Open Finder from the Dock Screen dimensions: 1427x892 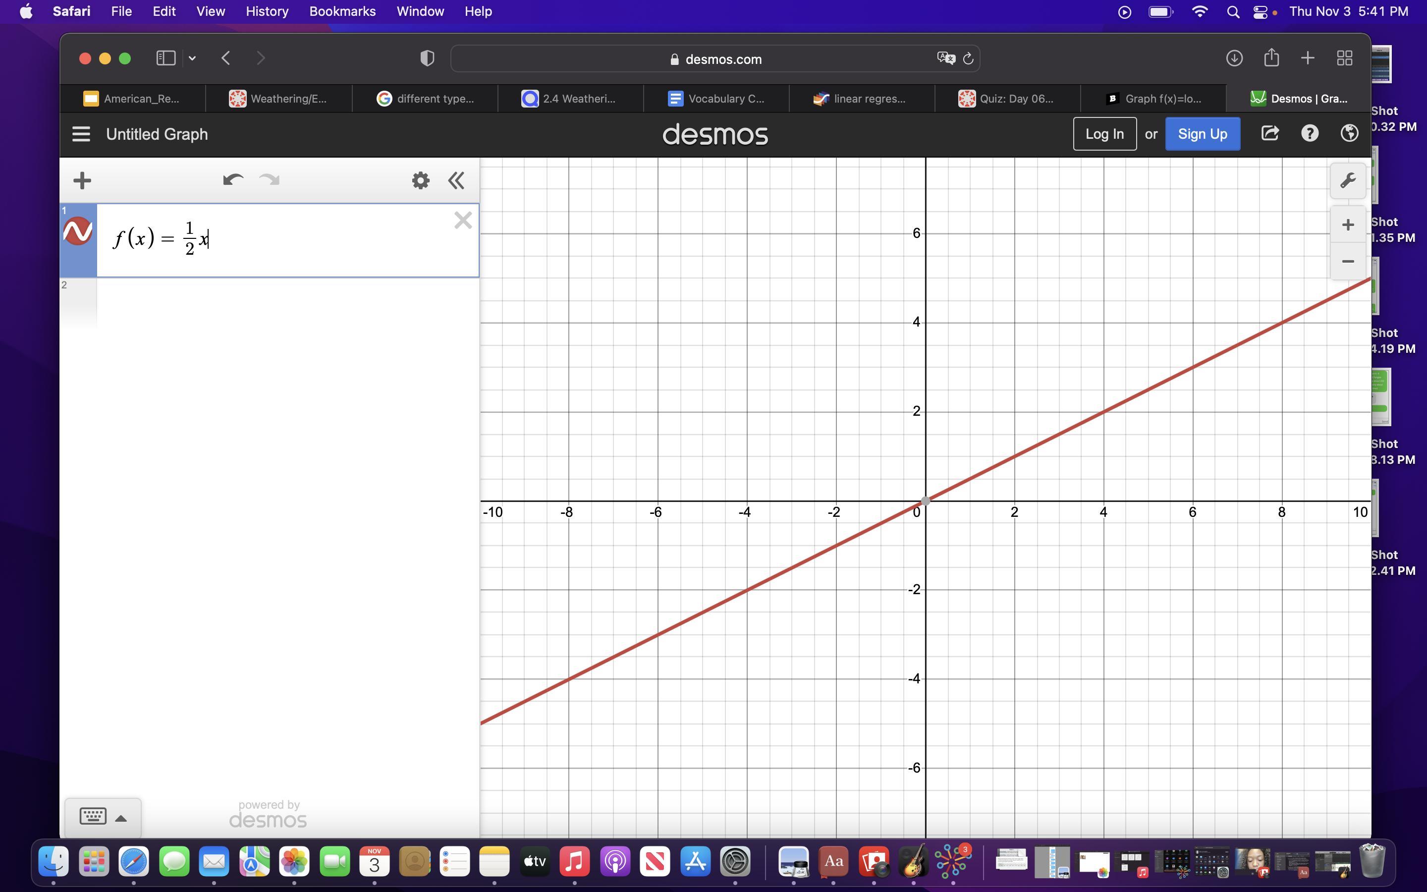[x=53, y=862]
